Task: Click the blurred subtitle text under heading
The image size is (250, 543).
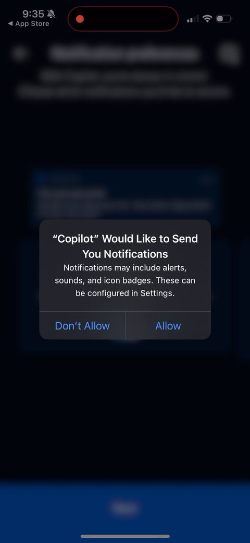Action: pos(124,84)
